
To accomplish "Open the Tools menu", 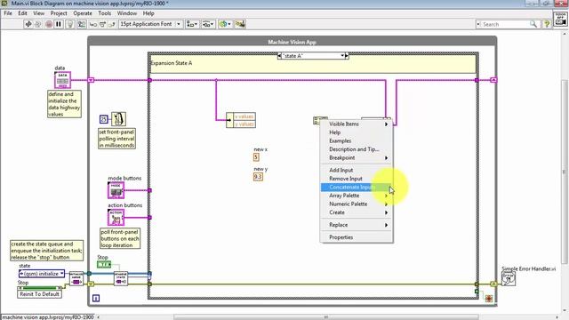I will 105,13.
